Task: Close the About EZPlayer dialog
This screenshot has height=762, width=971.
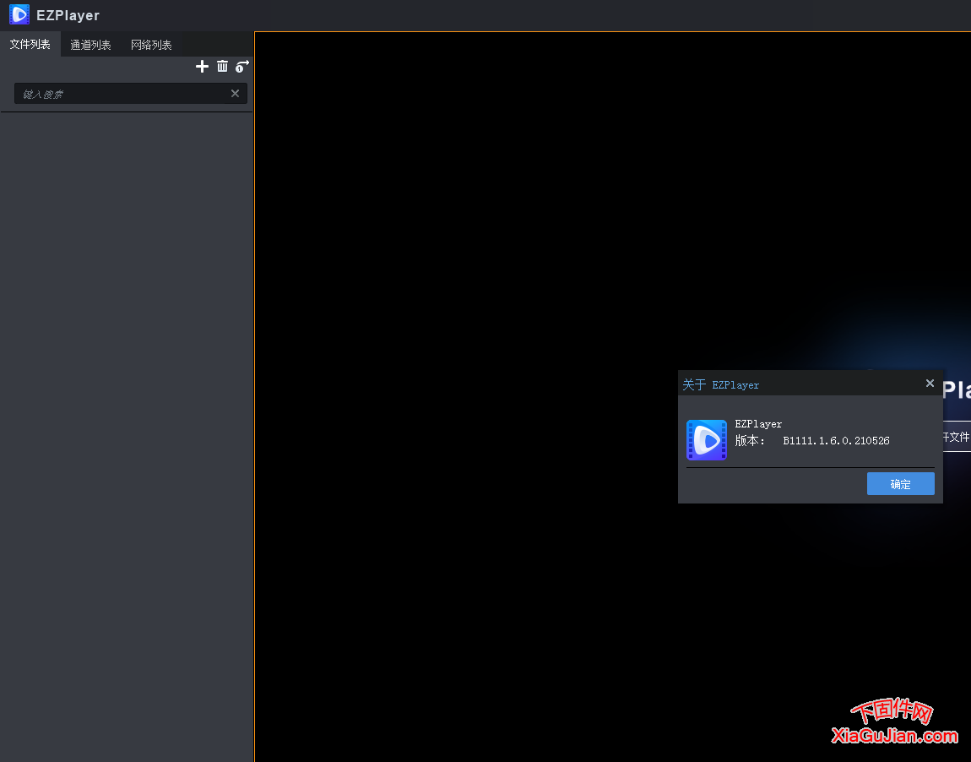Action: (x=930, y=384)
